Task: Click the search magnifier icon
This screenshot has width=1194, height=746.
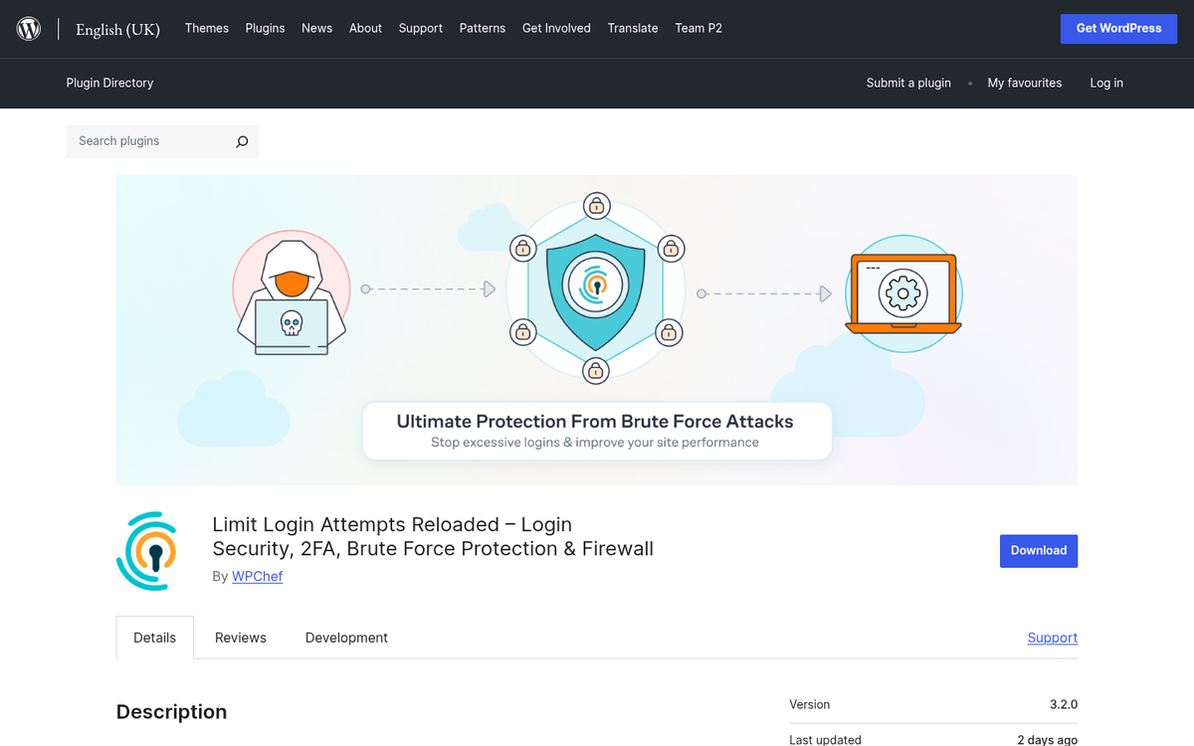Action: pyautogui.click(x=242, y=141)
